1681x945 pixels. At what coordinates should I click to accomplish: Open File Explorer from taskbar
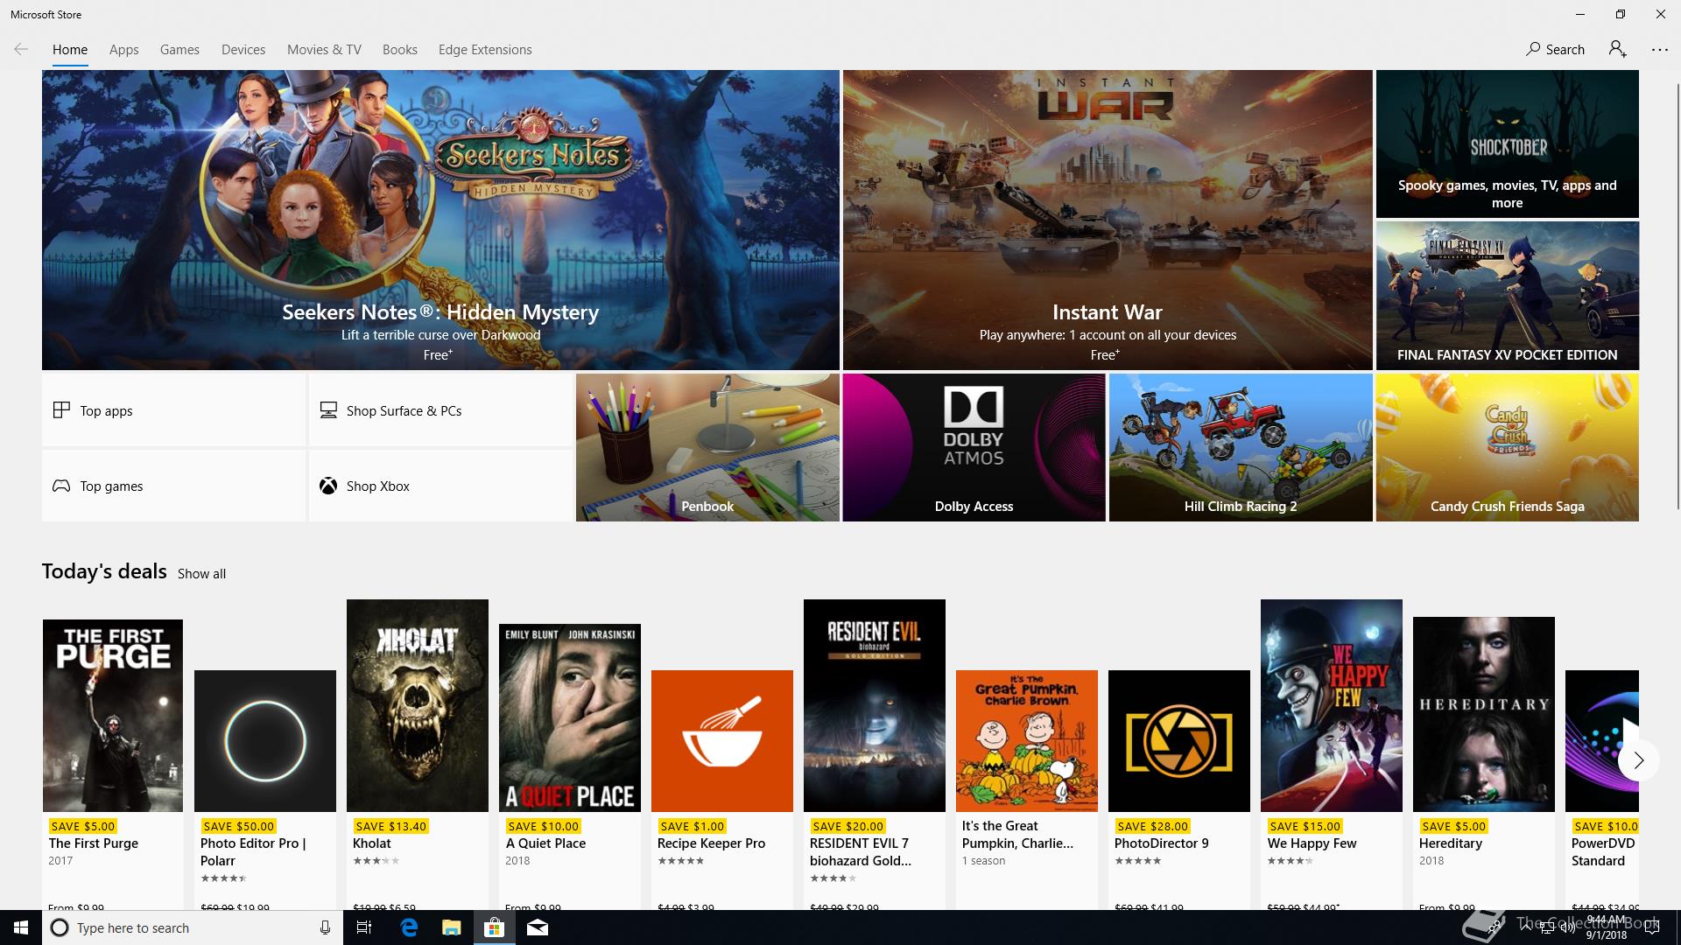click(x=452, y=927)
